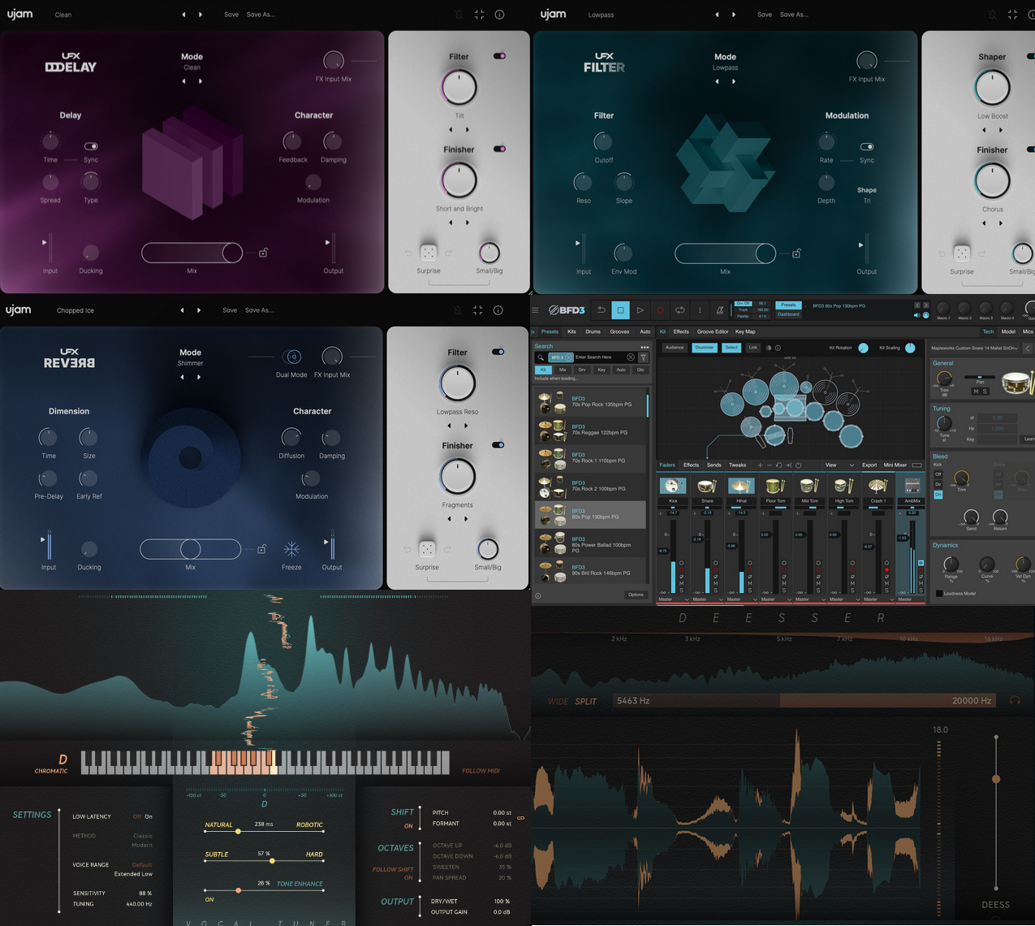Screen dimensions: 1035x926
Task: Click the previous Tilt filter arrow in UFX Delay
Action: tap(451, 129)
